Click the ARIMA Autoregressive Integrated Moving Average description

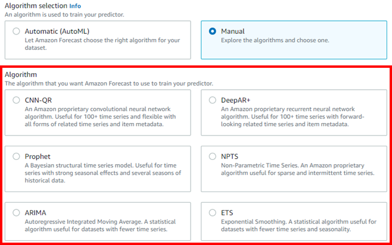(95, 225)
